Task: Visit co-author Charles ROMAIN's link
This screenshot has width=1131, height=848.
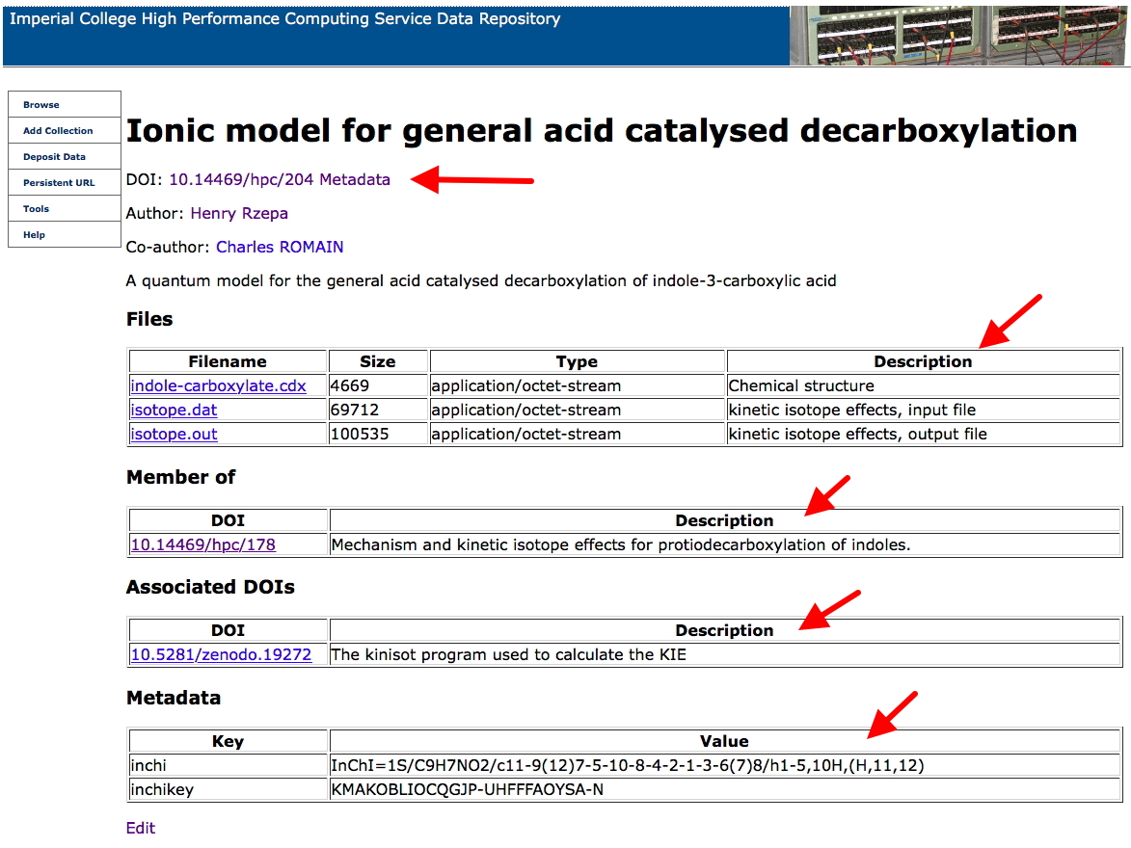Action: point(280,247)
